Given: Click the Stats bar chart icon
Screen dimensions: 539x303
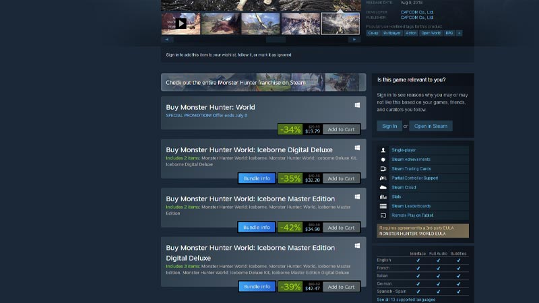Looking at the screenshot, I should (x=383, y=197).
